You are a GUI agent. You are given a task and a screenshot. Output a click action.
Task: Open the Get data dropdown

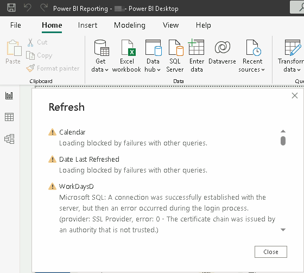point(100,56)
